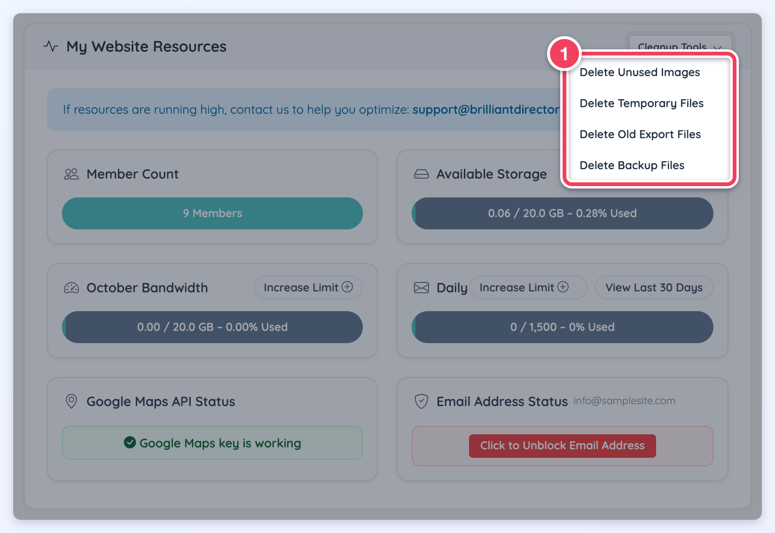Click the 0 / 1,500 daily email bar
The width and height of the screenshot is (775, 533).
point(562,327)
